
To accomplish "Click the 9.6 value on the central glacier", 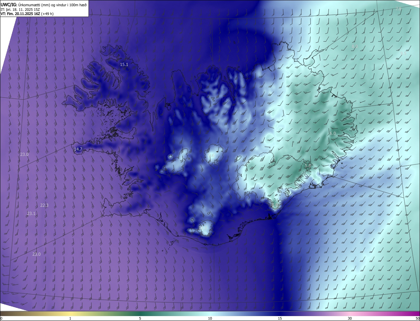I will pos(212,155).
